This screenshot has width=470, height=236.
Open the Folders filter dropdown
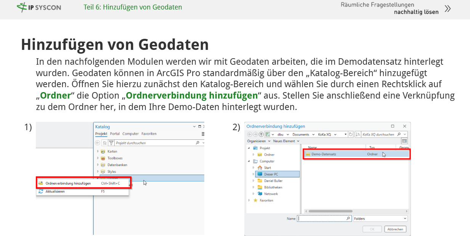(380, 218)
